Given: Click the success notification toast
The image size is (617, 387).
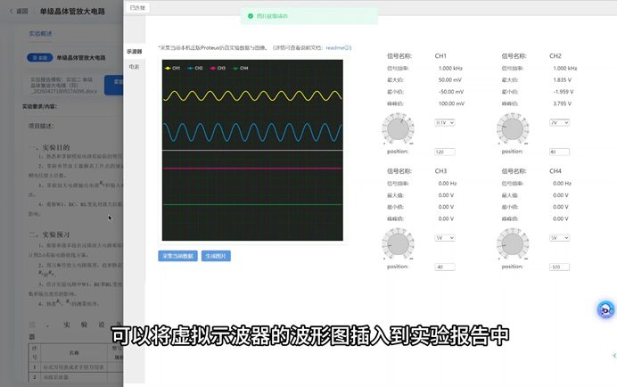Looking at the screenshot, I should [x=309, y=16].
